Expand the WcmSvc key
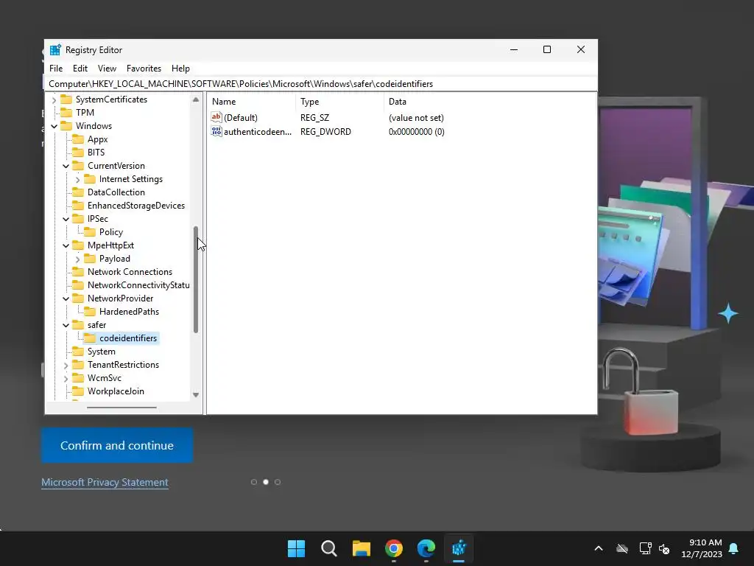The height and width of the screenshot is (566, 754). 66,379
